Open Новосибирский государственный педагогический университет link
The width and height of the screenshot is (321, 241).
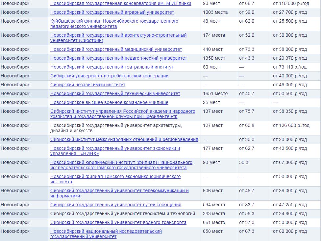119,58
